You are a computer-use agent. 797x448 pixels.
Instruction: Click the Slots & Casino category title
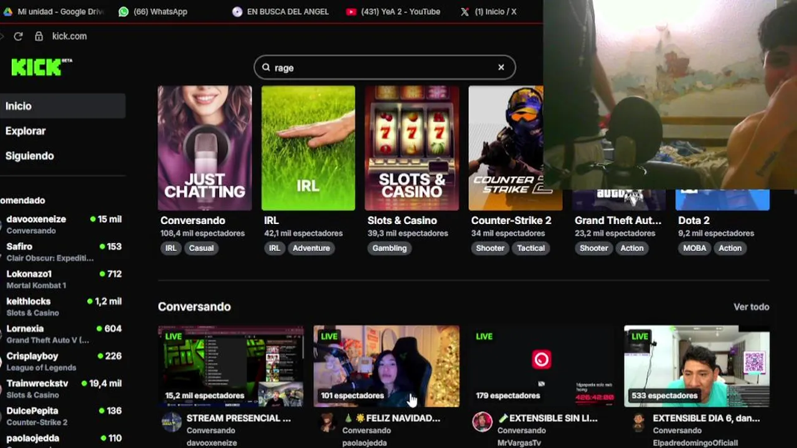click(x=402, y=220)
